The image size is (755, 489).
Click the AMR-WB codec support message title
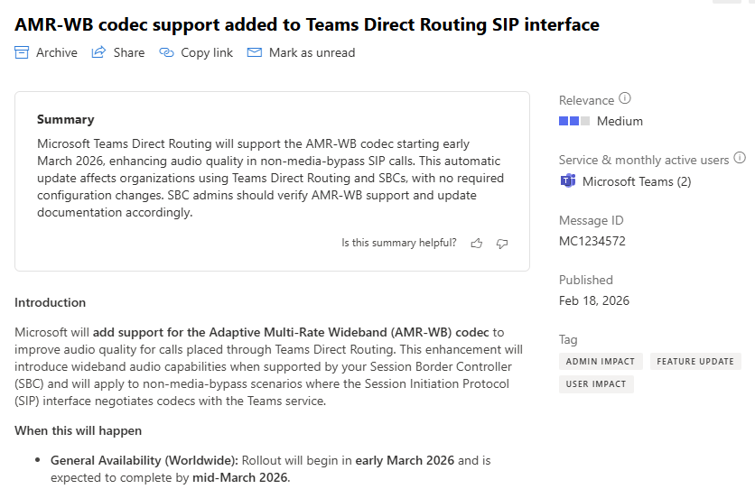[x=307, y=24]
